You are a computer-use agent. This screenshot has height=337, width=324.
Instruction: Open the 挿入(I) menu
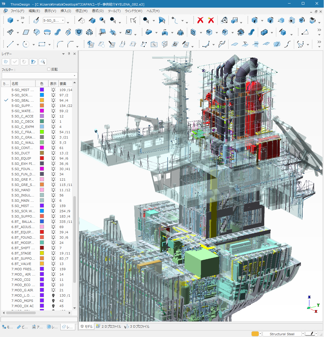tap(66, 11)
